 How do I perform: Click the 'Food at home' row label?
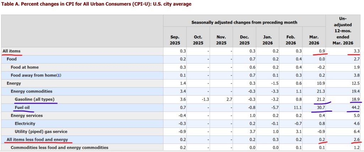click(x=25, y=67)
